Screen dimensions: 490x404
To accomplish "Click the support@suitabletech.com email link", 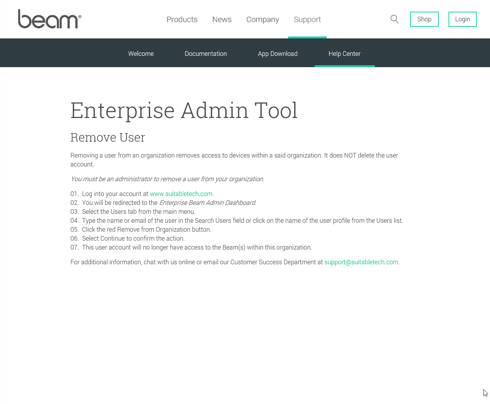I will pos(361,262).
